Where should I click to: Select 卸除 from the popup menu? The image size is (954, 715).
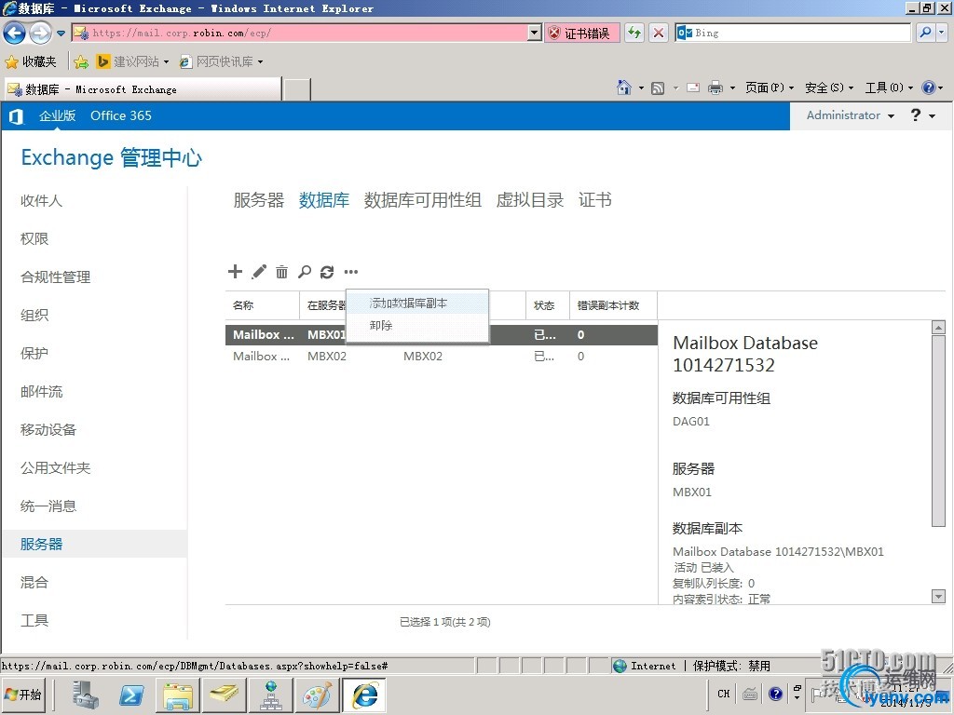417,325
